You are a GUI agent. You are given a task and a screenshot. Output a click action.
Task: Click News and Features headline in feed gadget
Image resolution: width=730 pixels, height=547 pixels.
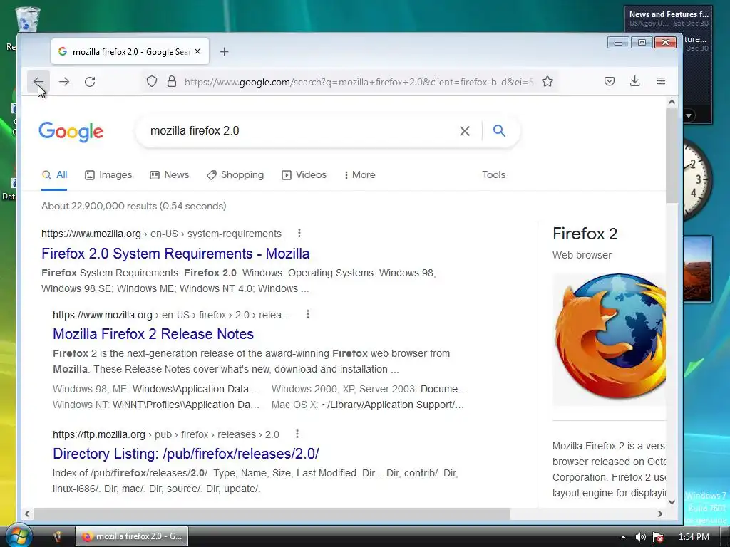pos(669,14)
